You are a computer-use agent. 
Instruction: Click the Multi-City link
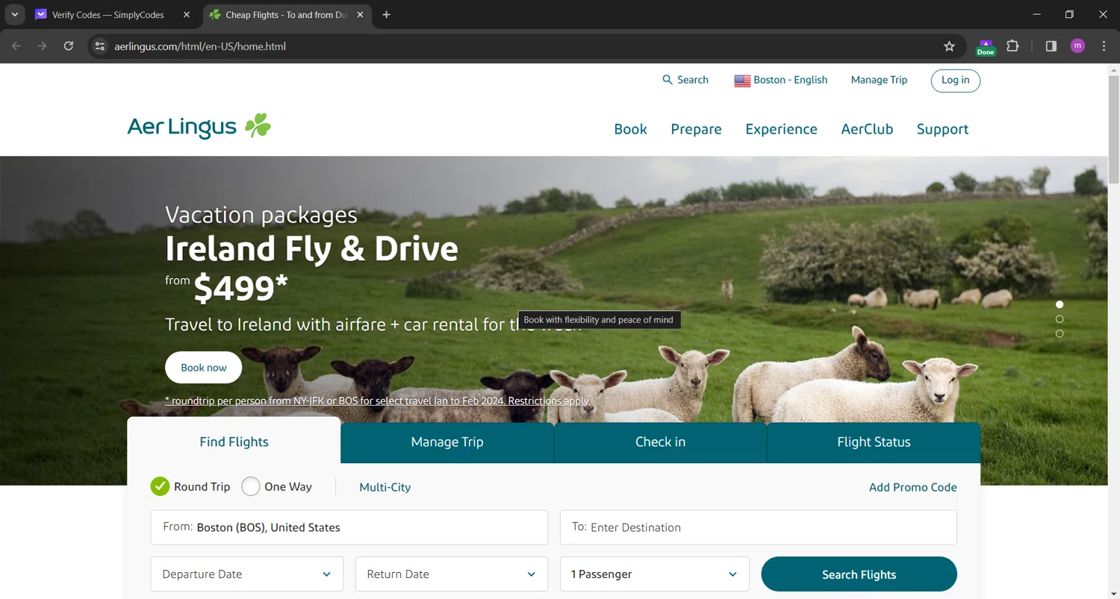point(385,487)
